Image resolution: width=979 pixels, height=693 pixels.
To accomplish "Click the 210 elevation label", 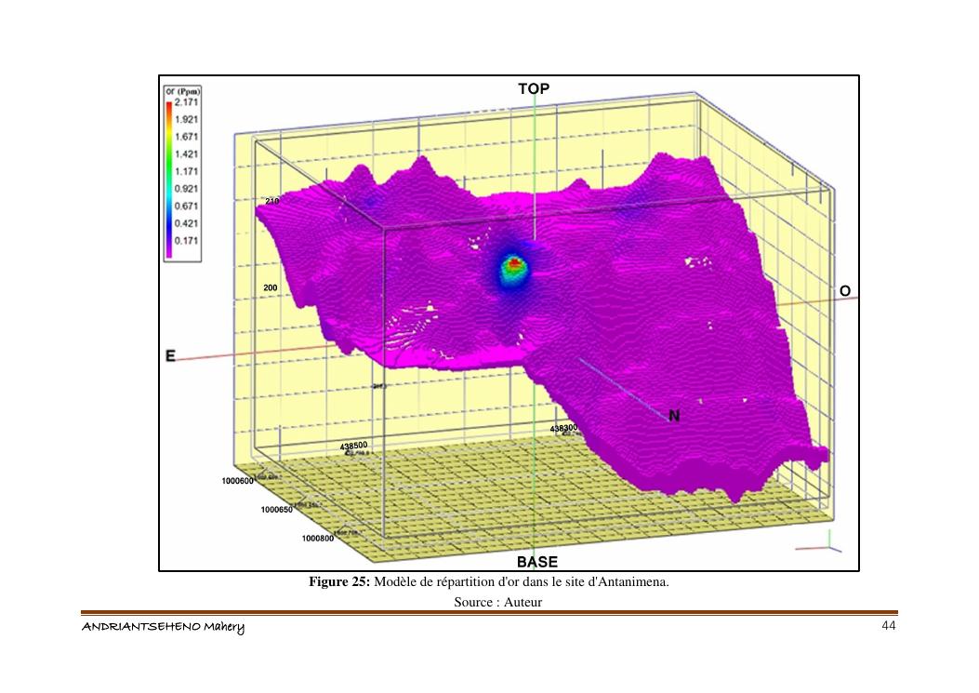I will [272, 201].
